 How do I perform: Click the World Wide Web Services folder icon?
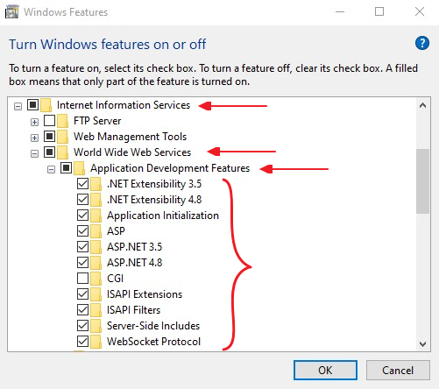pyautogui.click(x=63, y=152)
